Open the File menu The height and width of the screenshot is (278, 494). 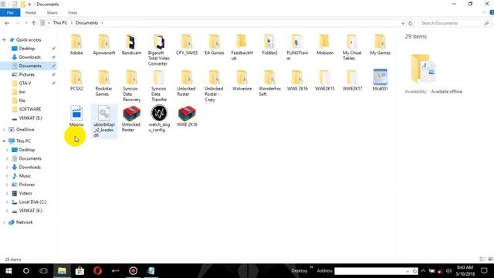[10, 12]
